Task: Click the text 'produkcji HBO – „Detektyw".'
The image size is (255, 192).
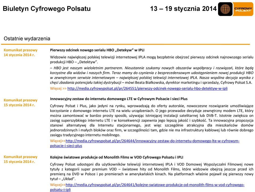Action: (74, 62)
